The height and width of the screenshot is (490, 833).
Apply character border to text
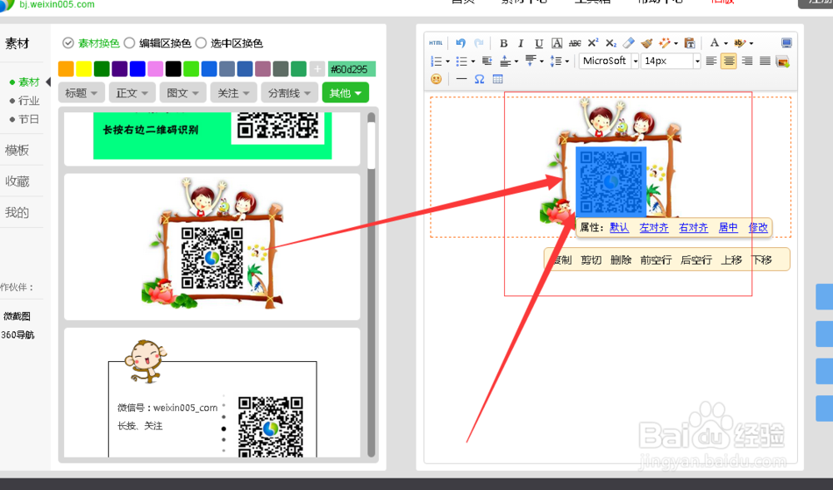pyautogui.click(x=556, y=43)
